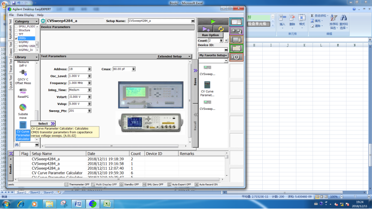Image resolution: width=372 pixels, height=209 pixels.
Task: Open Excel from the Windows taskbar
Action: pyautogui.click(x=107, y=204)
